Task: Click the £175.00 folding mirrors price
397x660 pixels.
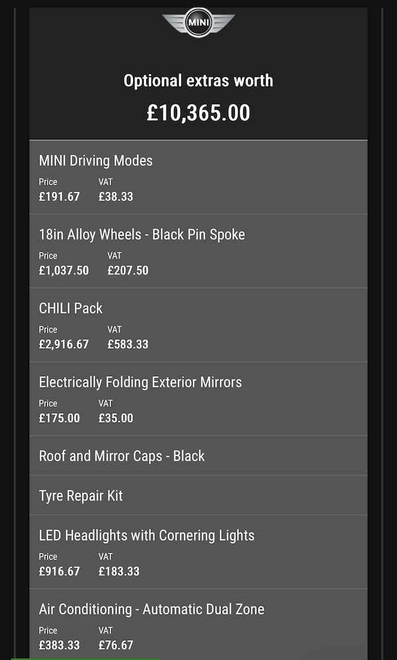Action: (60, 419)
